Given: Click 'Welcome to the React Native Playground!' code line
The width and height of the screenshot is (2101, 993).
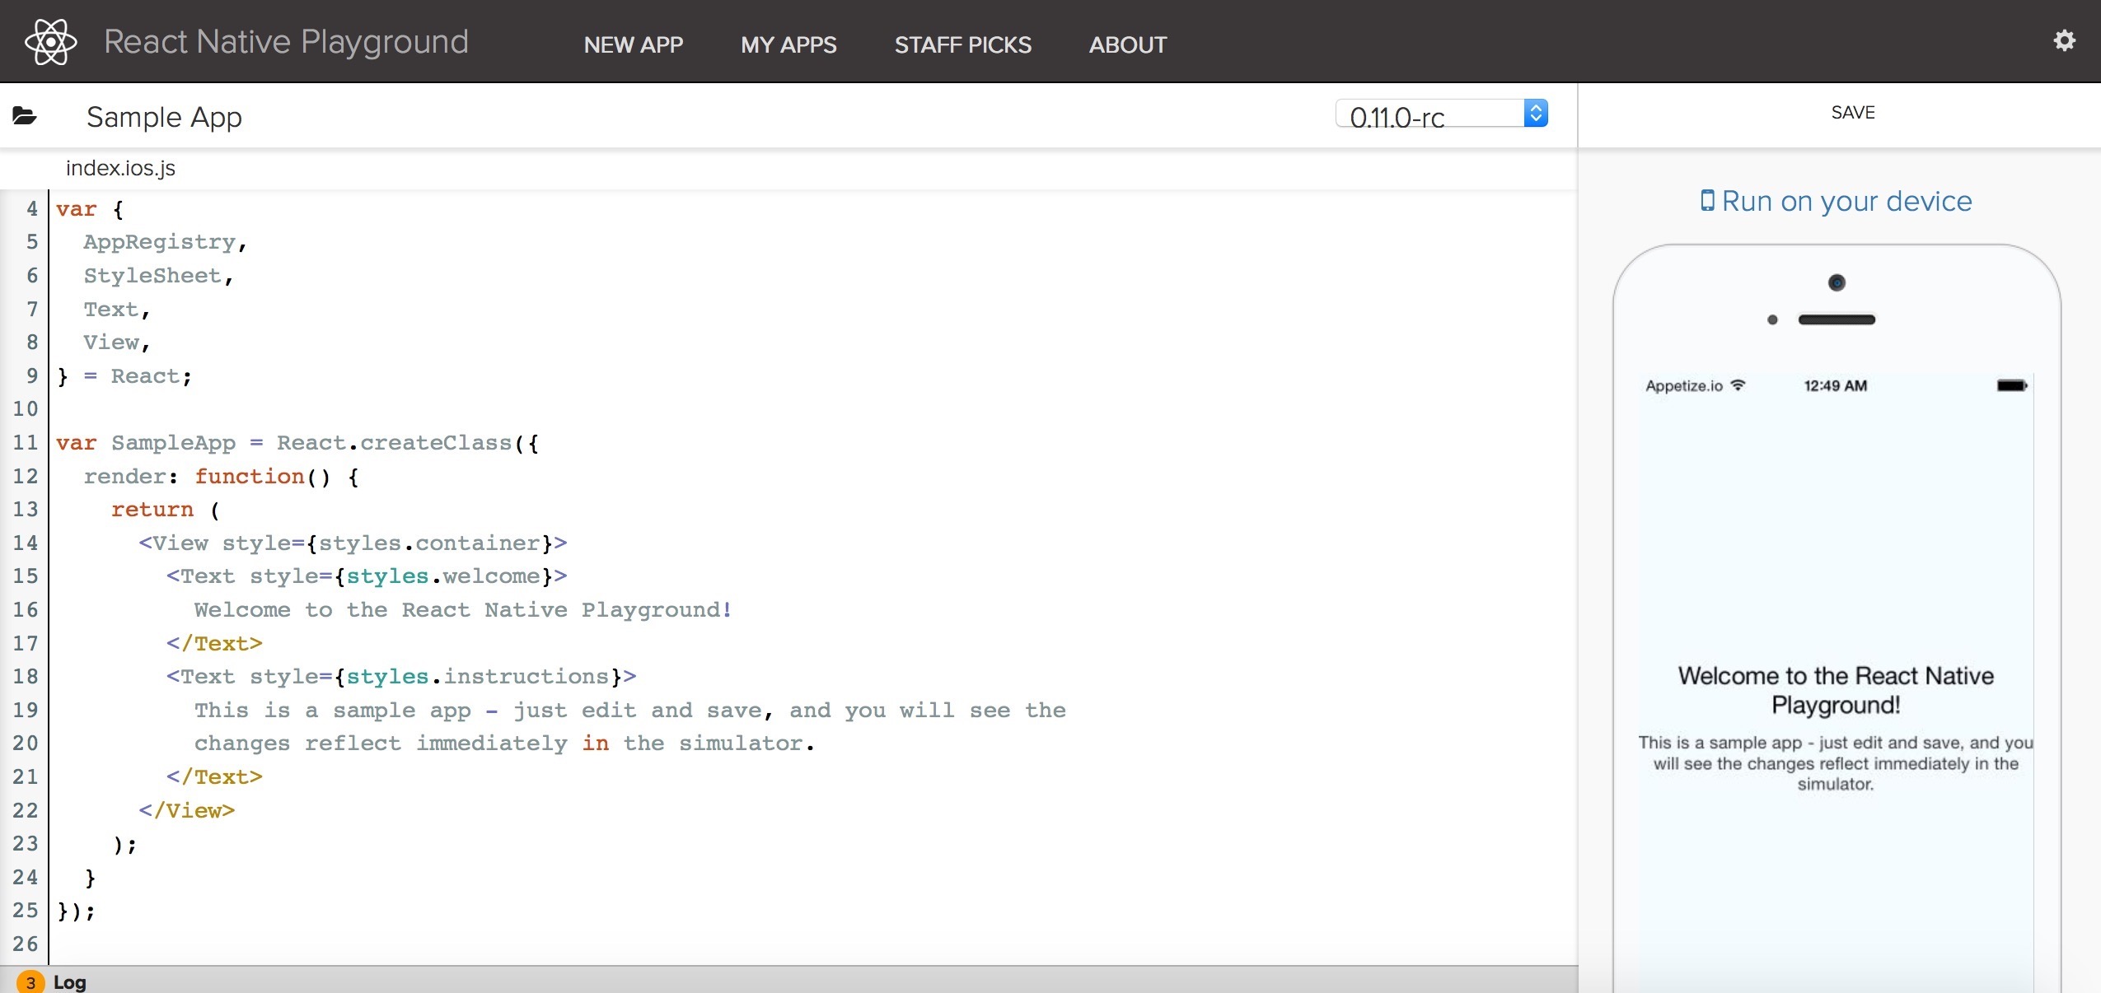Looking at the screenshot, I should [463, 610].
